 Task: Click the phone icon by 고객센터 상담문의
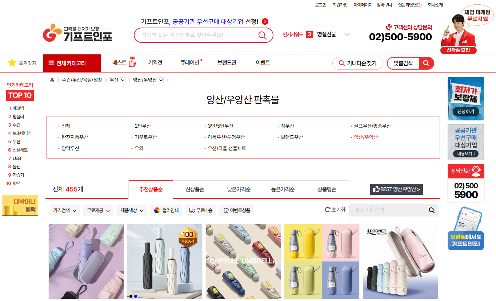pos(389,27)
